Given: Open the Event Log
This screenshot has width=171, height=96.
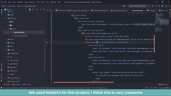Looking at the screenshot, I should [x=163, y=85].
